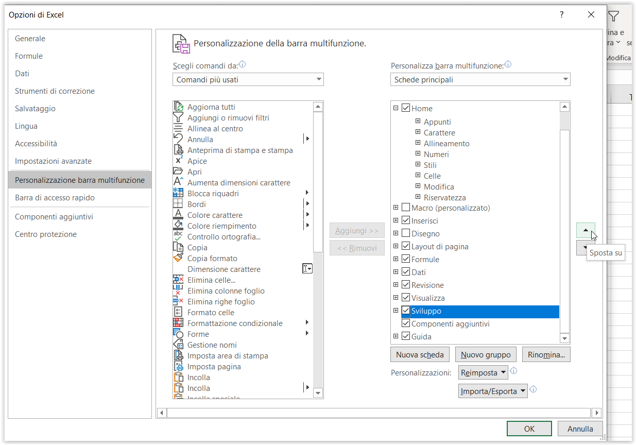Click the horizontal scrollbar right arrow
The height and width of the screenshot is (445, 636).
[x=596, y=413]
